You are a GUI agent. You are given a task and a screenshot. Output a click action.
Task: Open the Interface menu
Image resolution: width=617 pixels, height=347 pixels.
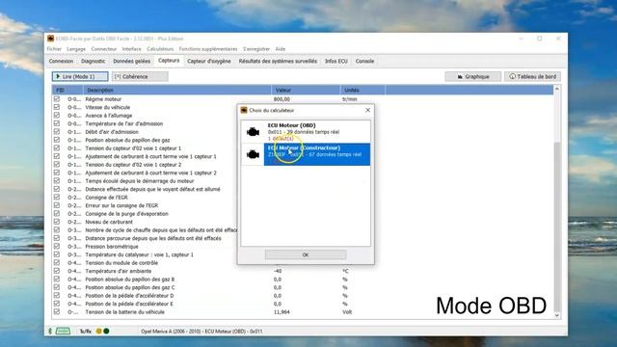[131, 49]
